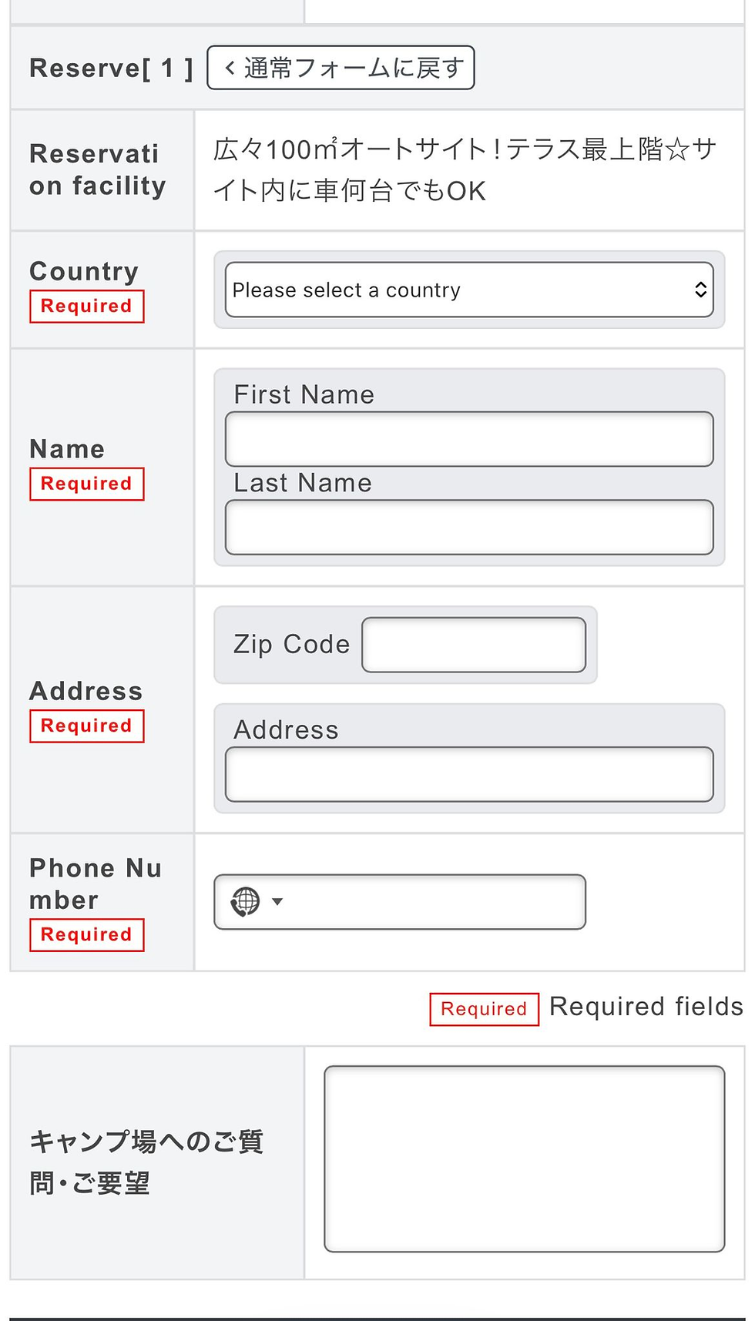
Task: Open the Please select a country dropdown
Action: click(x=469, y=290)
